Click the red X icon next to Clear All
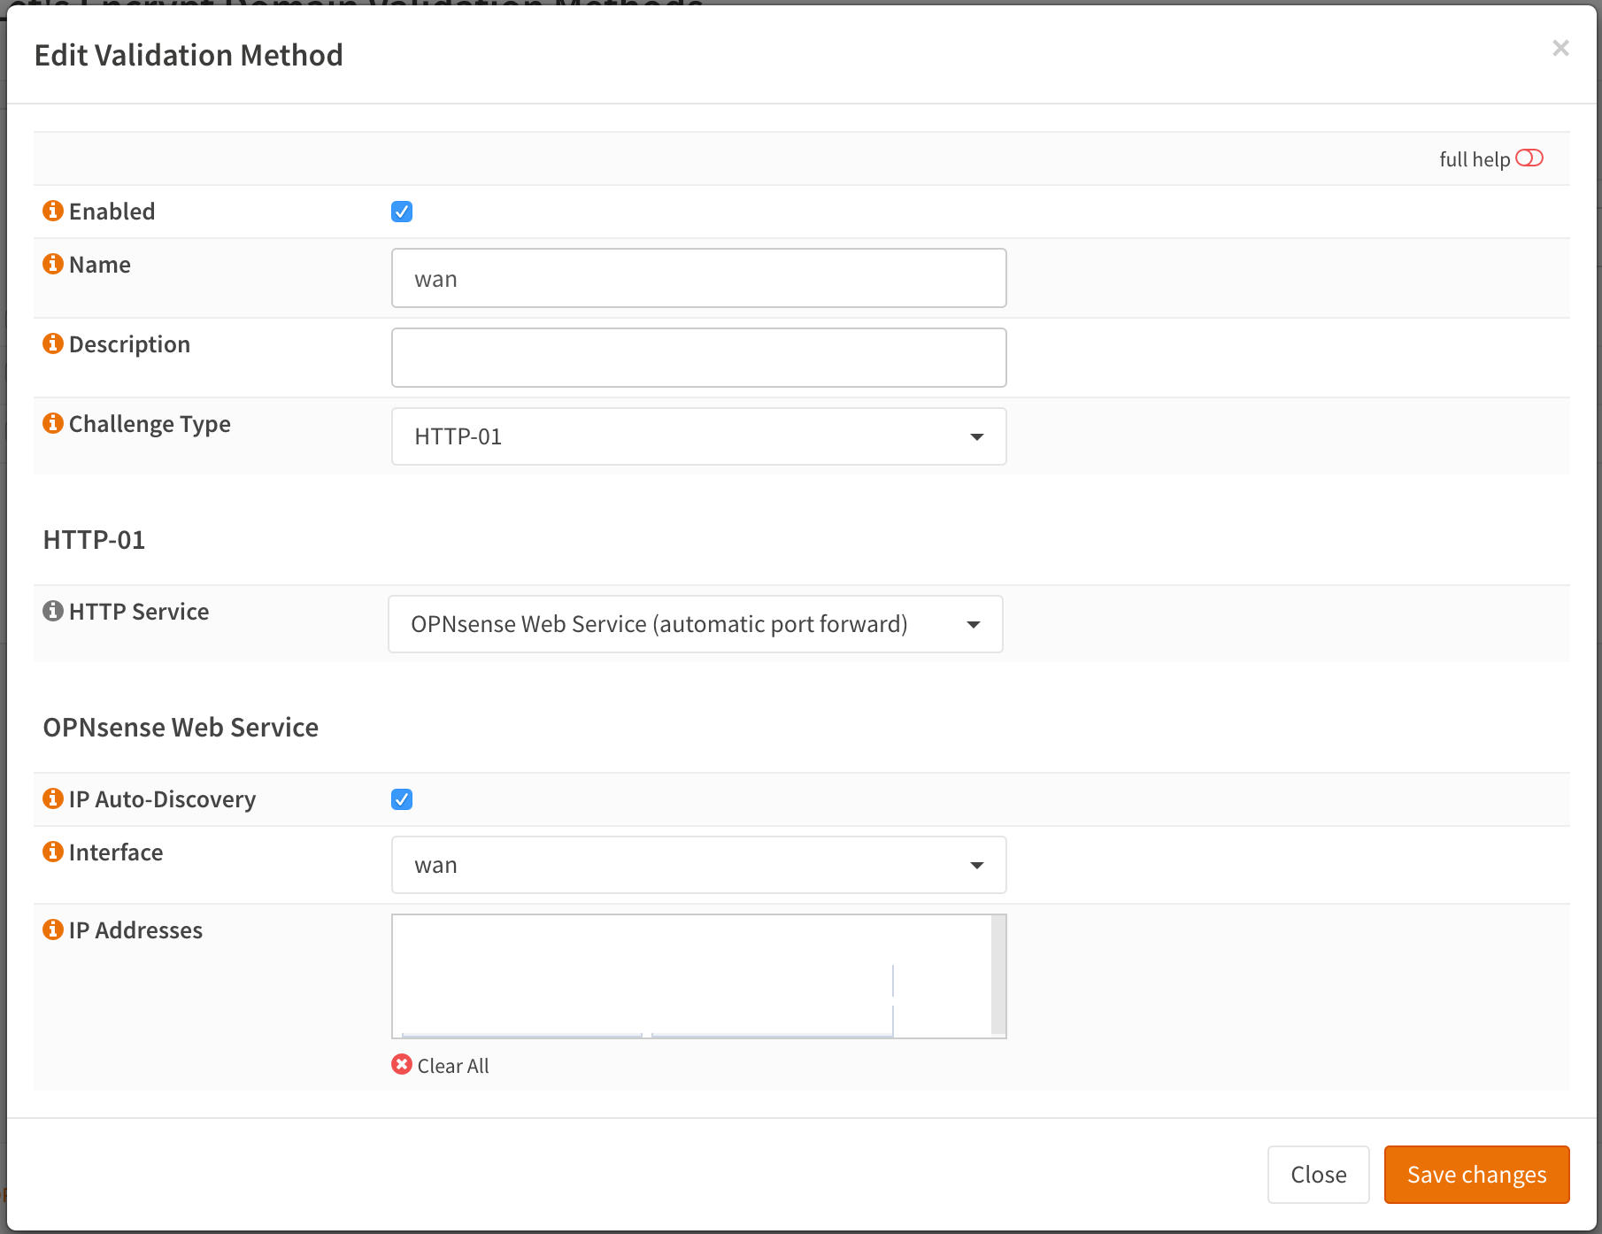The height and width of the screenshot is (1234, 1602). (x=402, y=1065)
